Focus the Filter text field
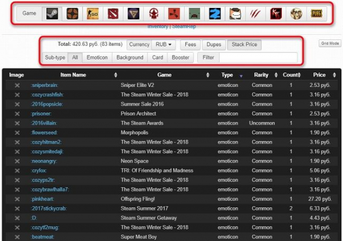The width and height of the screenshot is (343, 241). tap(258, 58)
